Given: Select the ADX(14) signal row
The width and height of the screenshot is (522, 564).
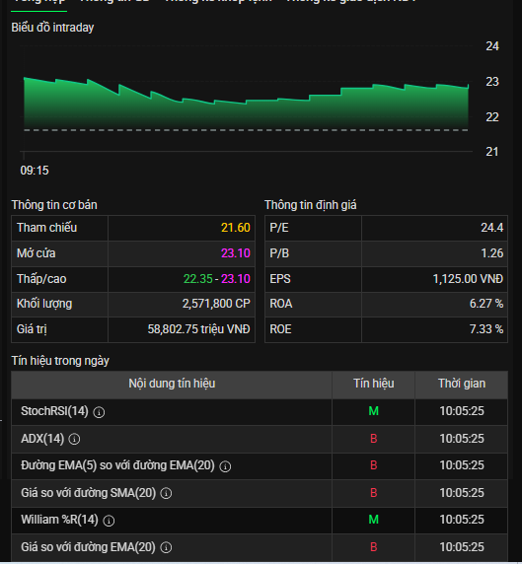Looking at the screenshot, I should click(x=260, y=439).
